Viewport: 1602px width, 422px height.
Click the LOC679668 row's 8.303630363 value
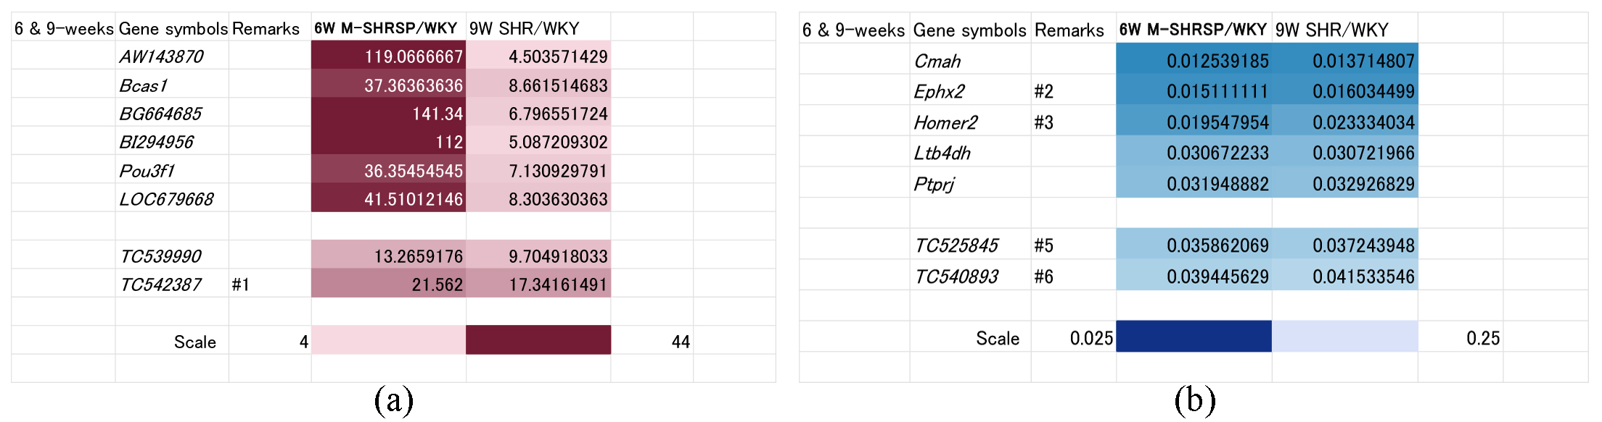coord(538,199)
